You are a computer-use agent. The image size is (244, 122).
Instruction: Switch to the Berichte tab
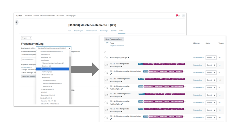tap(114, 31)
